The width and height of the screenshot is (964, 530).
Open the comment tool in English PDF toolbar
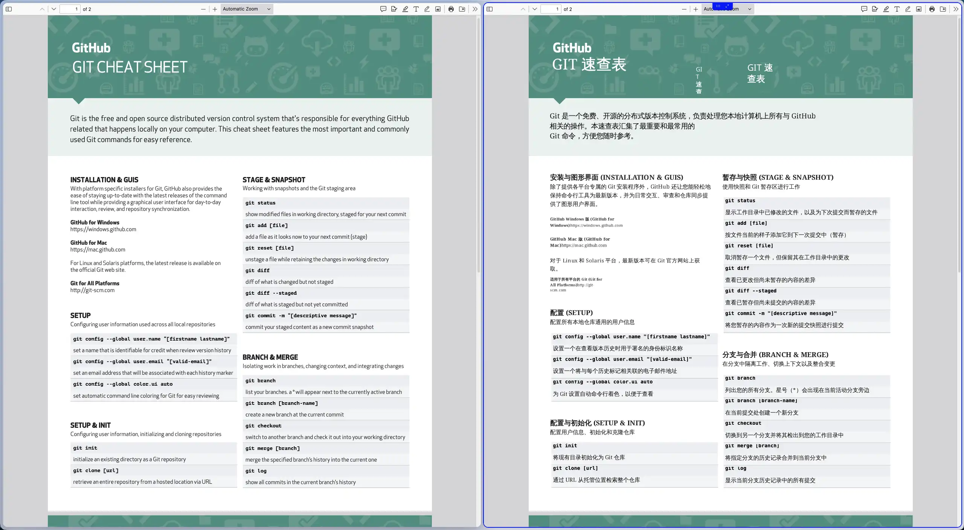pos(383,9)
